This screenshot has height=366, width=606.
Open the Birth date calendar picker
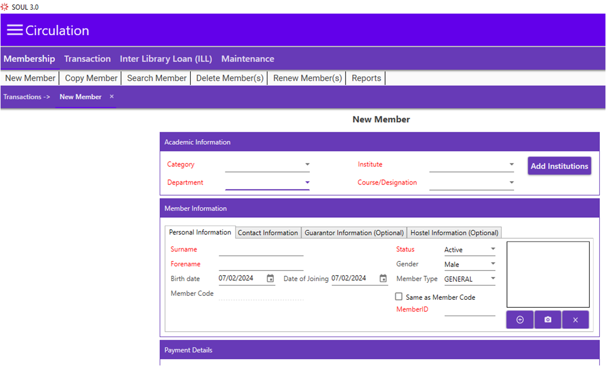pos(270,278)
